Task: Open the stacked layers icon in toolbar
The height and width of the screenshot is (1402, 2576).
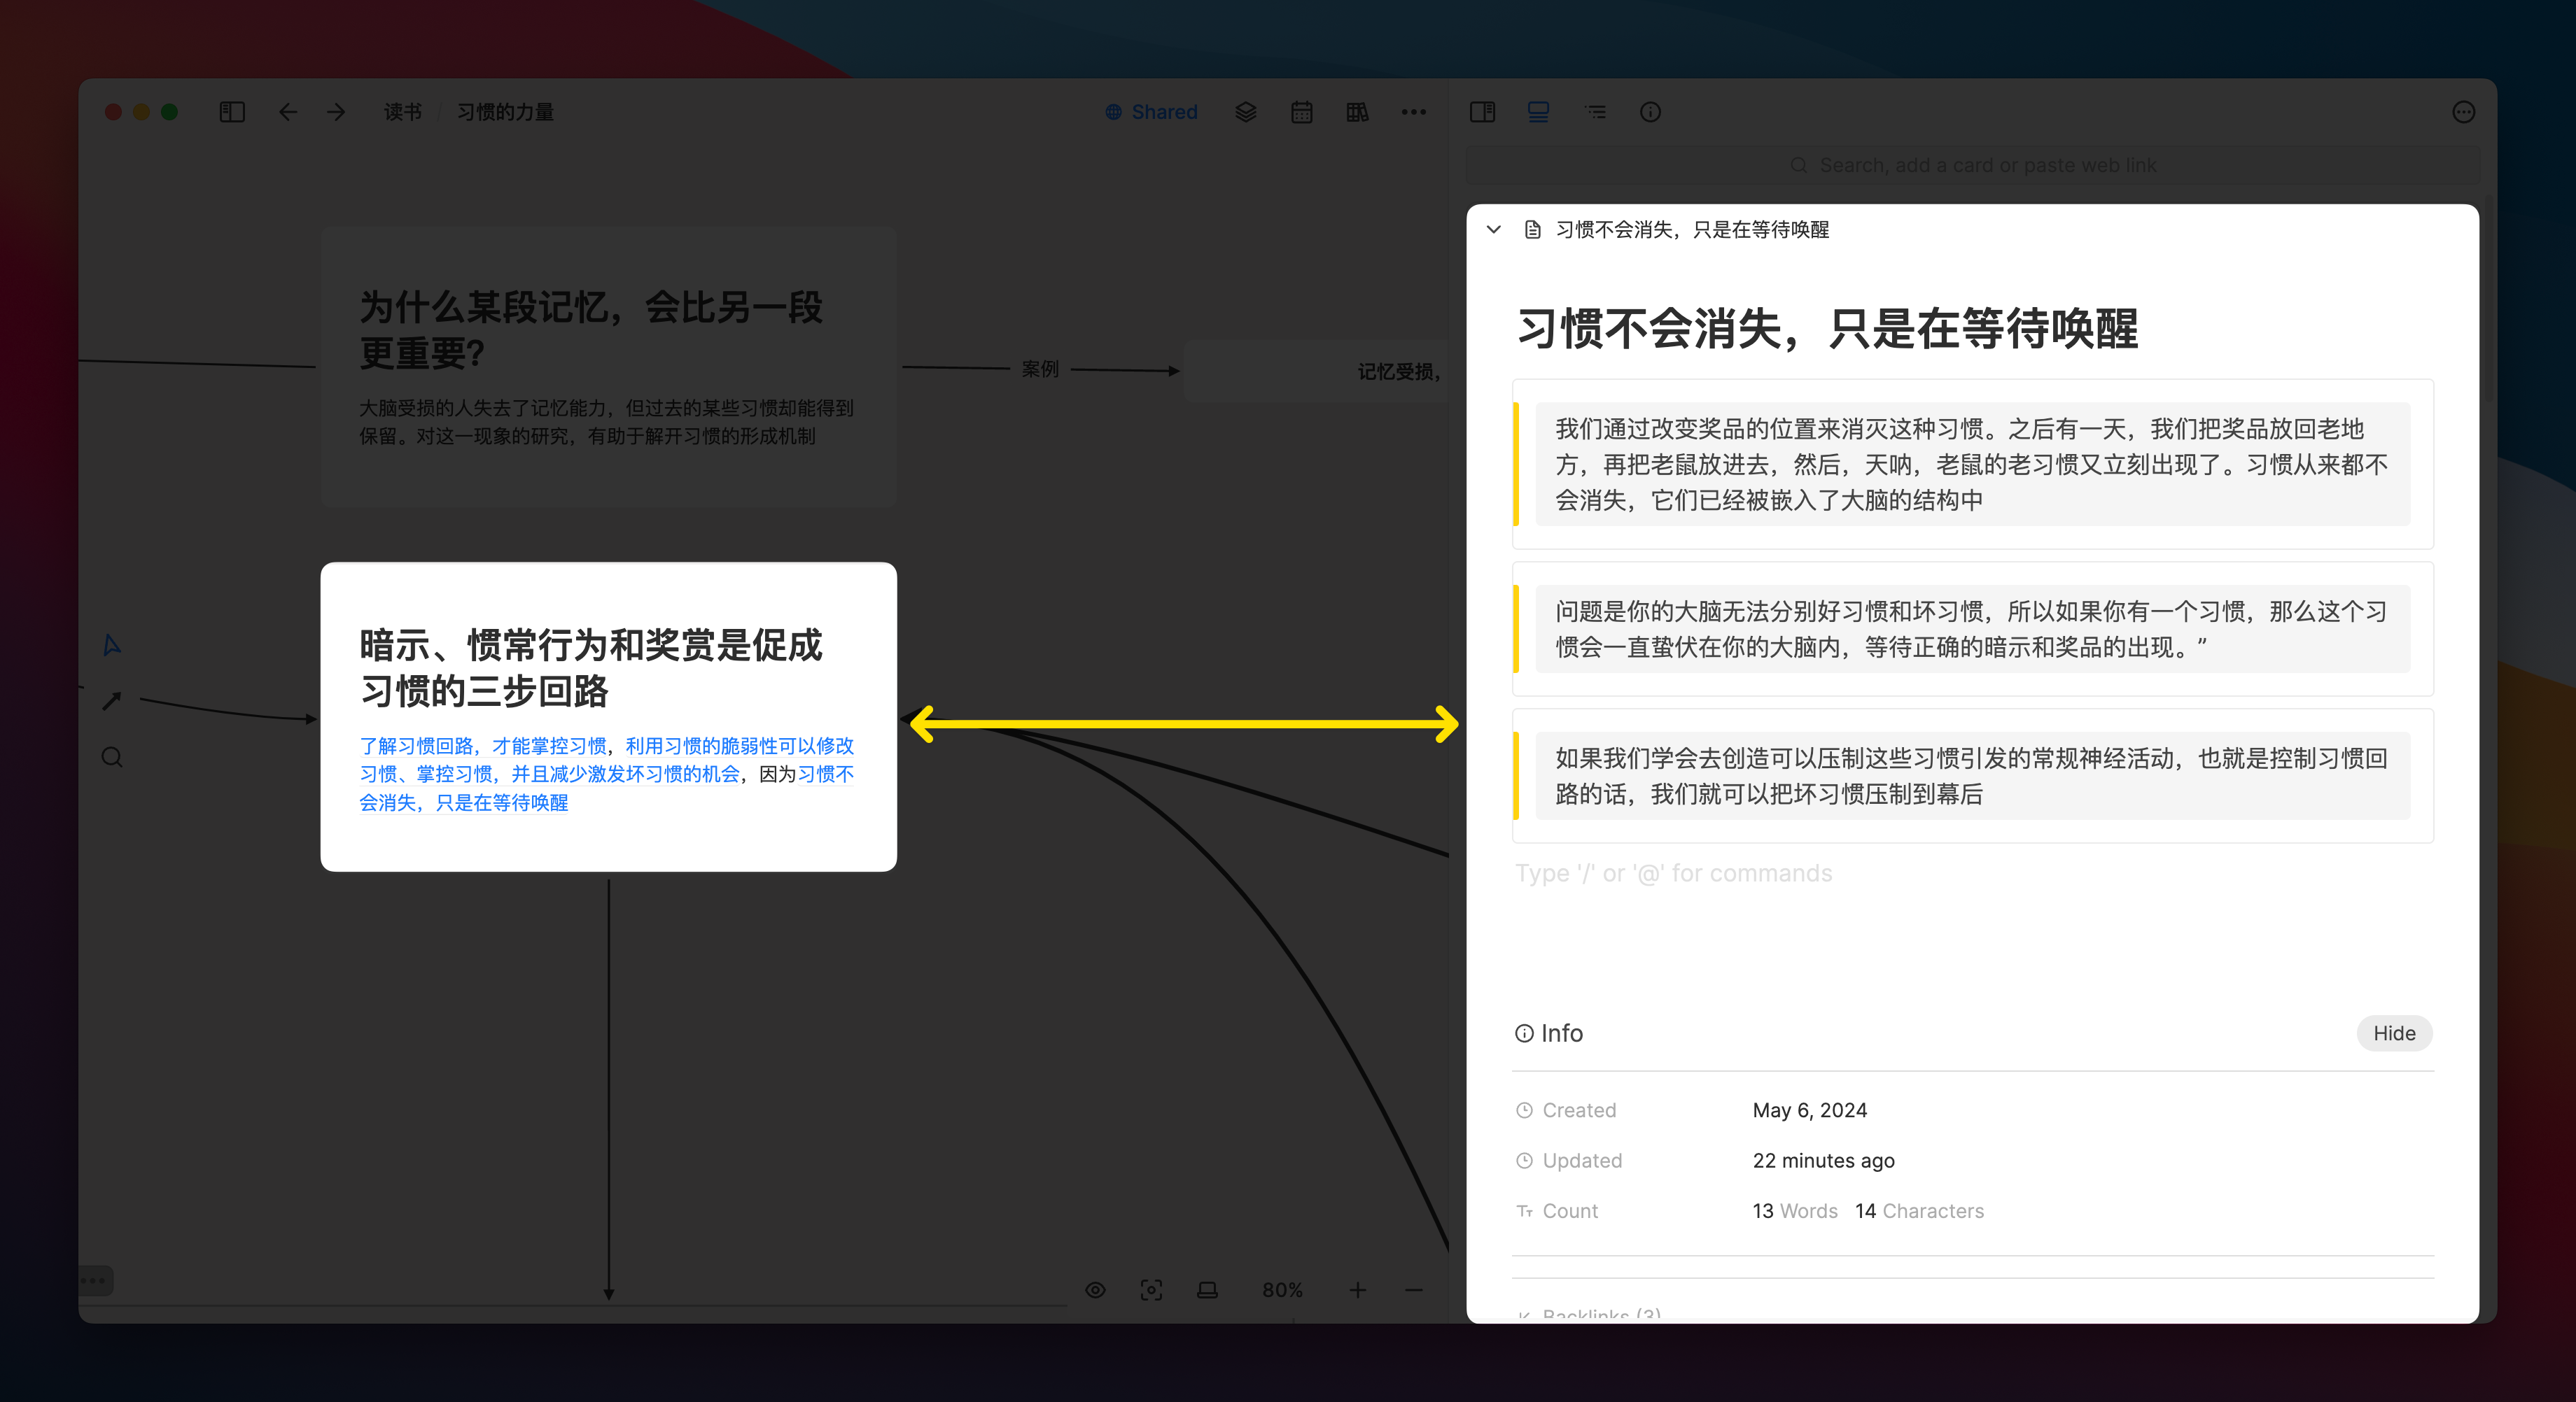Action: (x=1245, y=112)
